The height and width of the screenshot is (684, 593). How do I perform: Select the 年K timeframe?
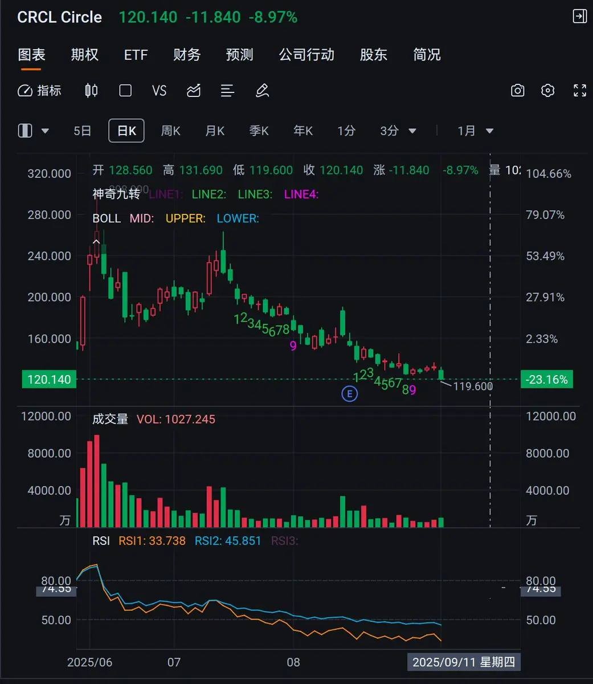303,131
